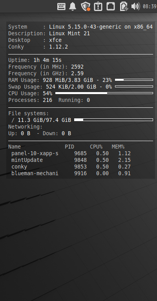Open the volume speaker icon
The image size is (157, 301).
(135, 6)
